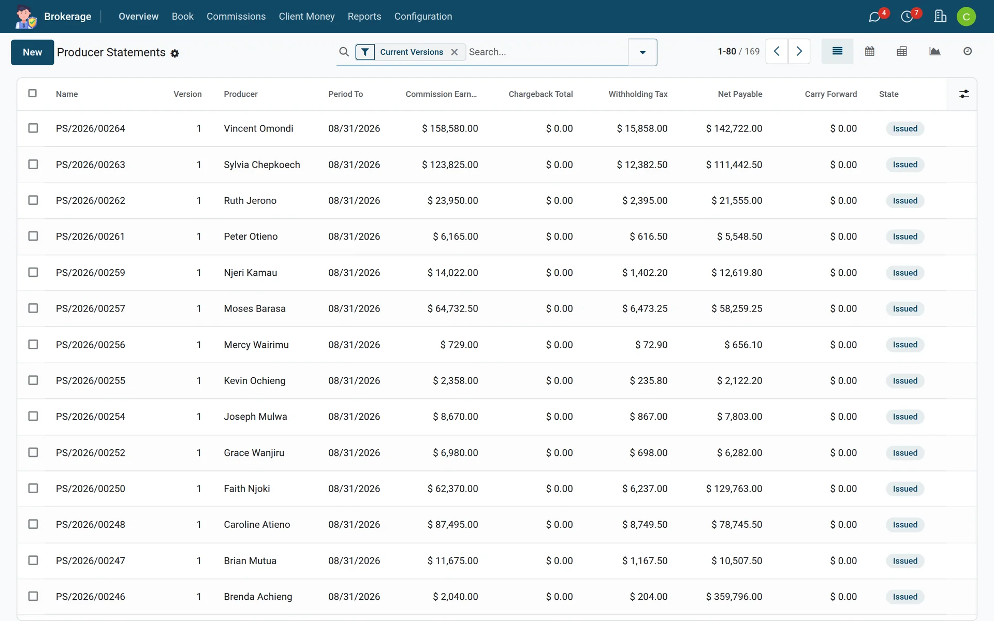Open the activities clock icon
The height and width of the screenshot is (621, 994).
907,17
